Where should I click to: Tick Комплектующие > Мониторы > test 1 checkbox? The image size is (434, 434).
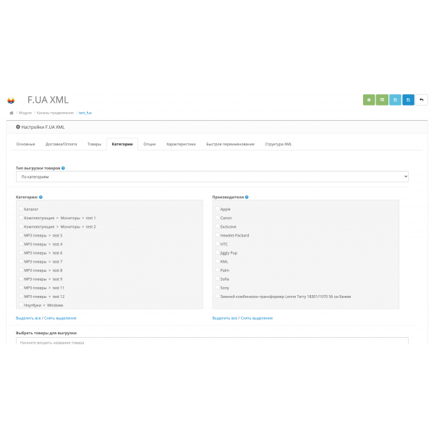(21, 218)
